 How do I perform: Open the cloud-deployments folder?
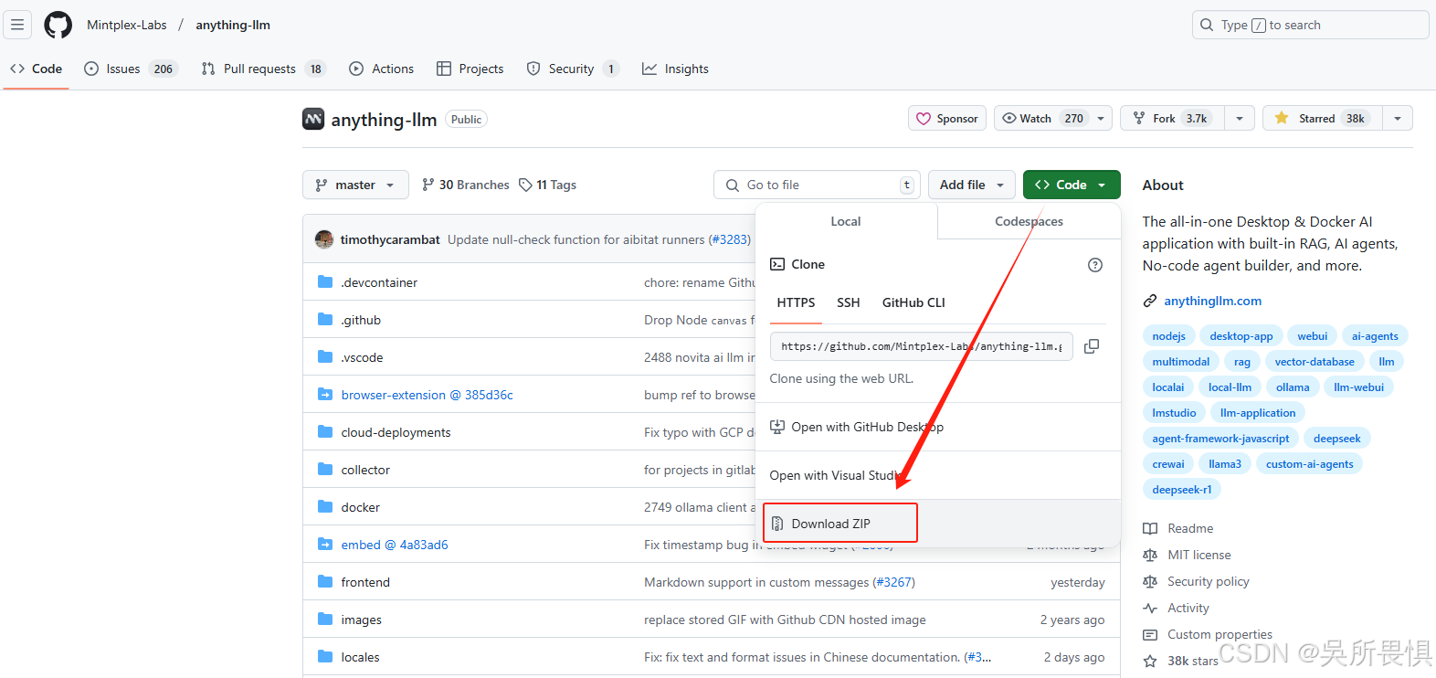(396, 432)
